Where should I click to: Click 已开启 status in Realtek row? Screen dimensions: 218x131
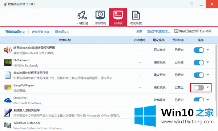point(179,50)
